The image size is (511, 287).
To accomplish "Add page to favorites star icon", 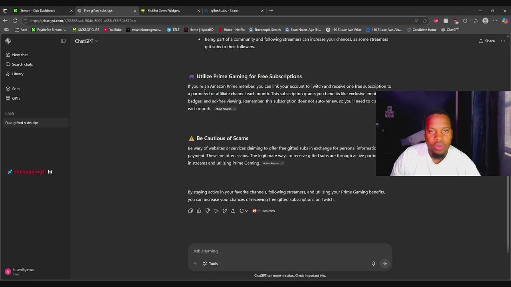I will coord(425,21).
